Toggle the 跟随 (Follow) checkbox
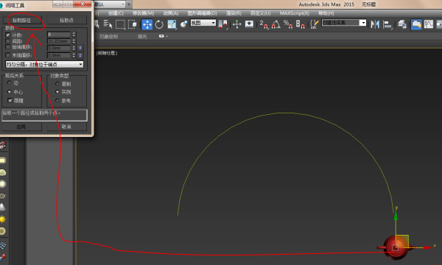442x265 pixels. (x=10, y=100)
